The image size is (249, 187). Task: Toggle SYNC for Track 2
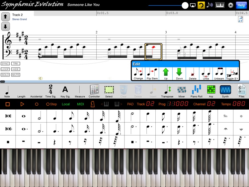5,64
